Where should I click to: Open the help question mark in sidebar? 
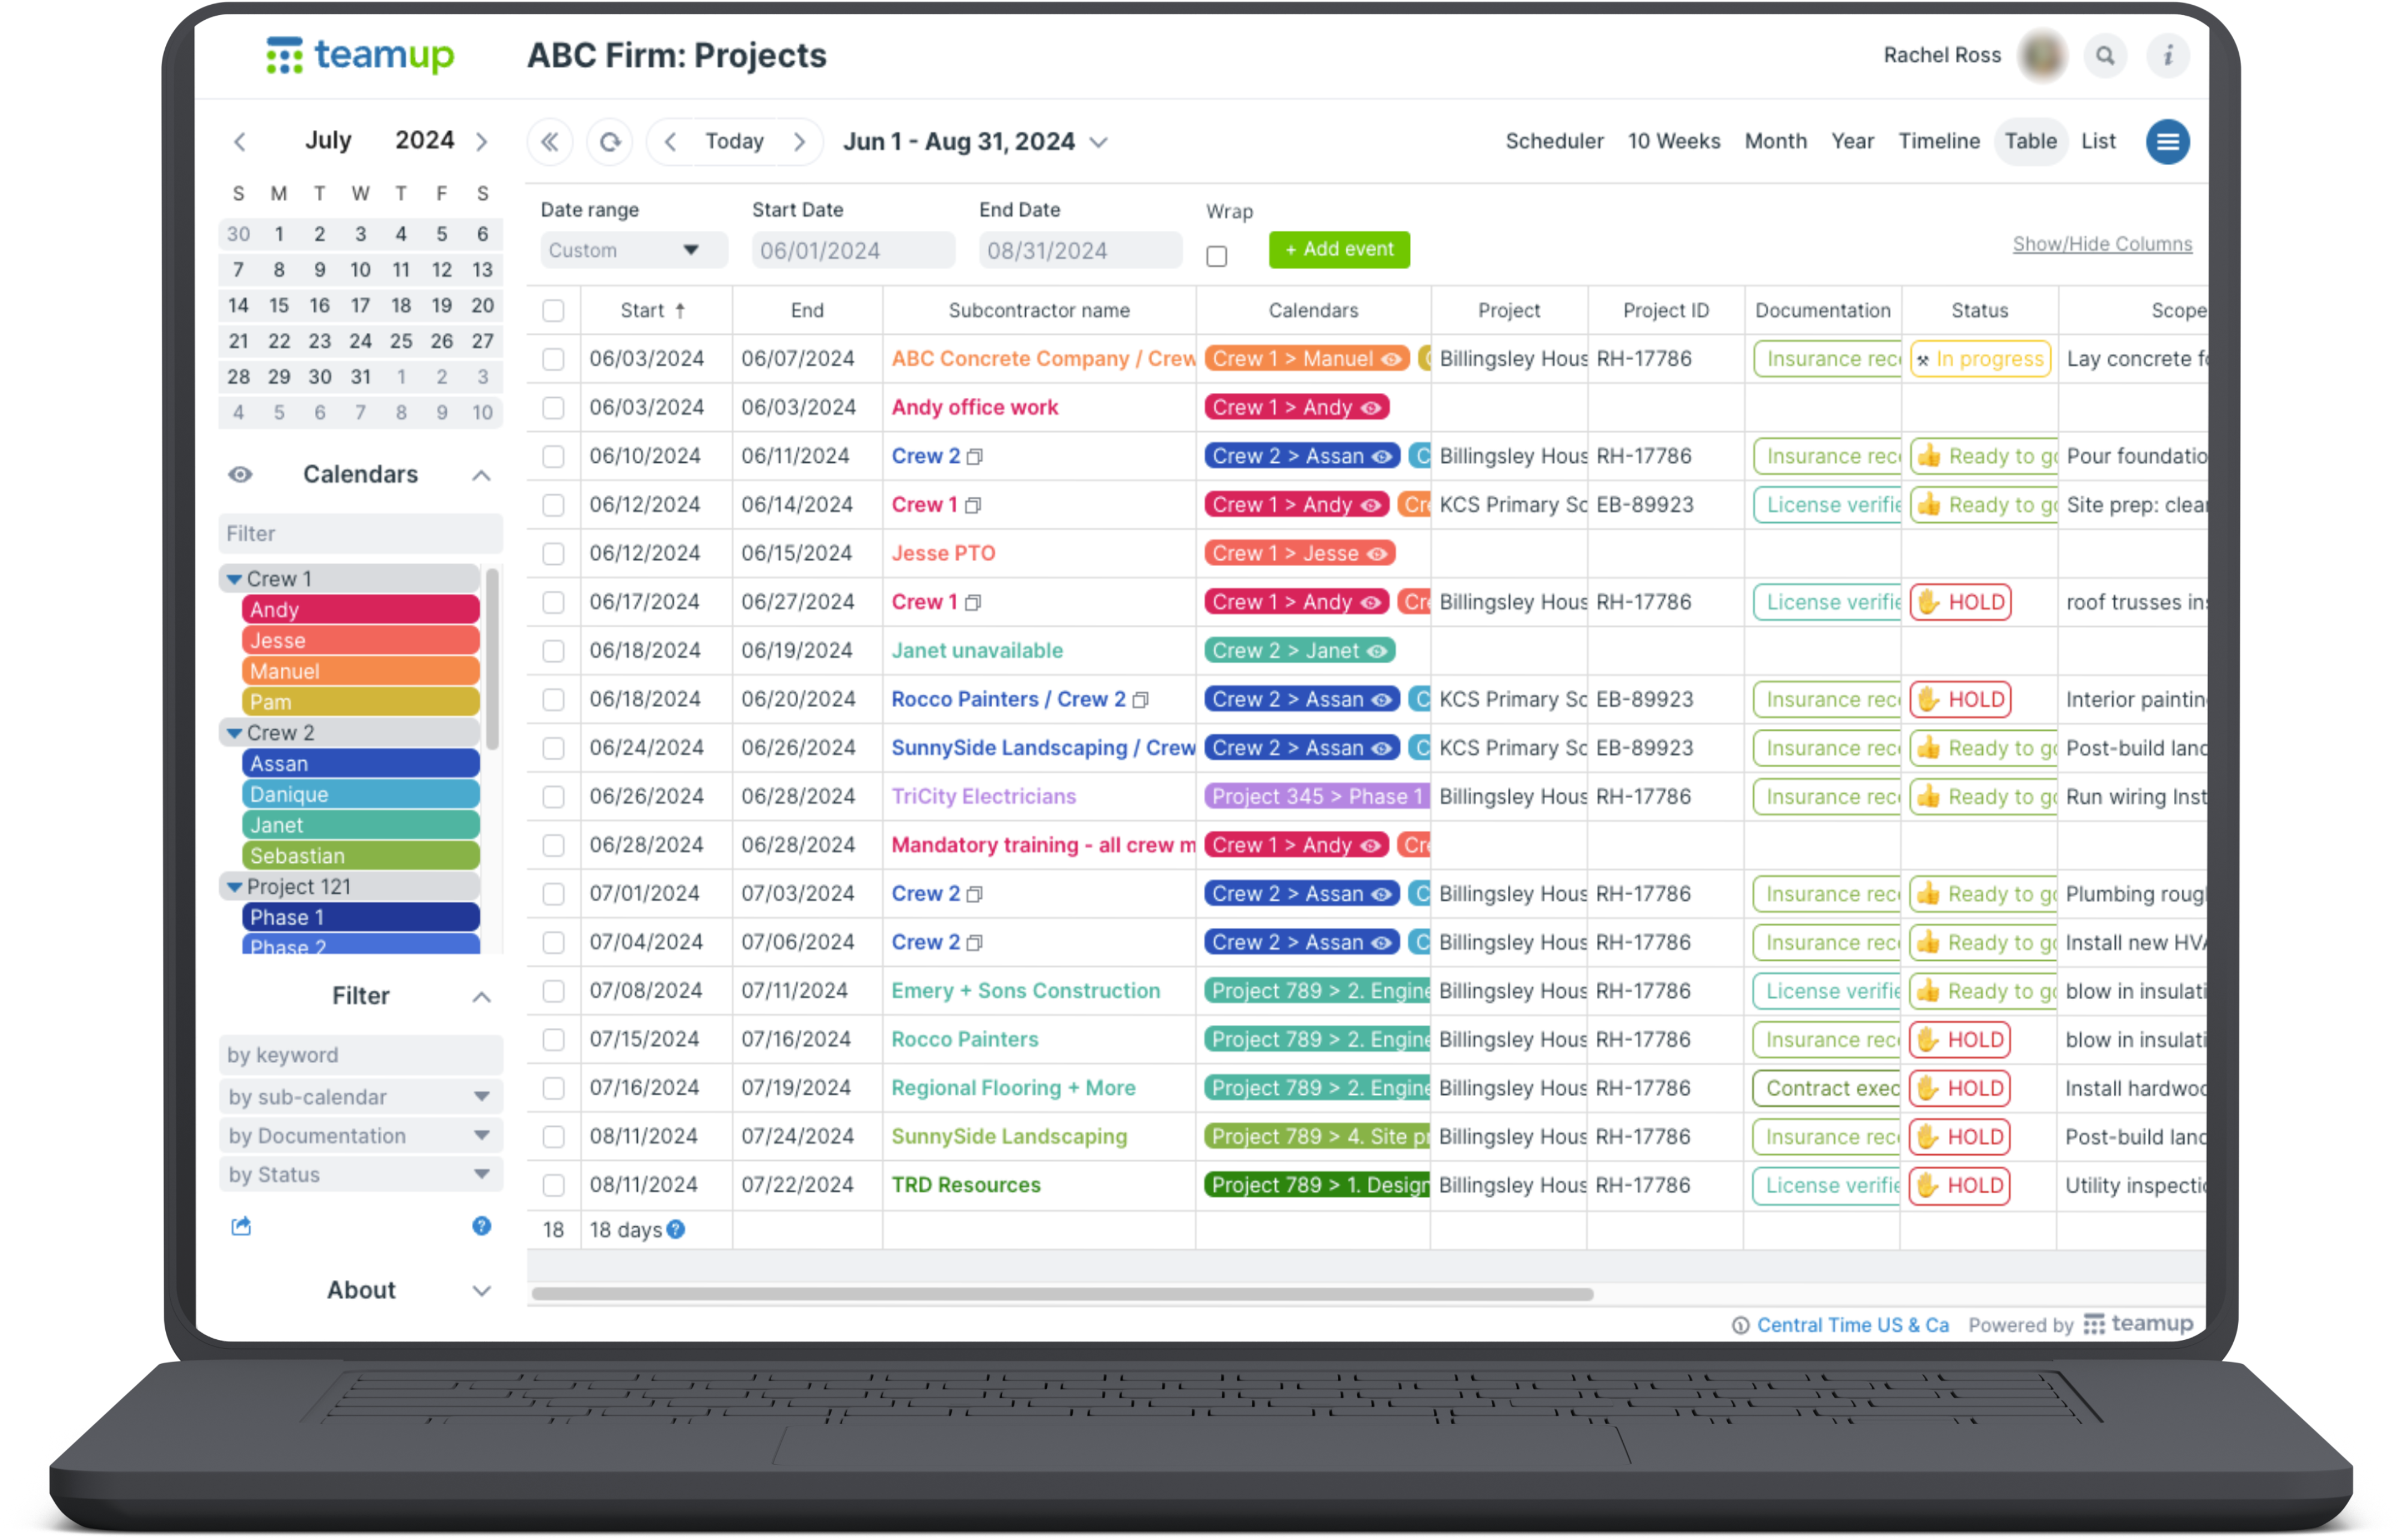[482, 1226]
